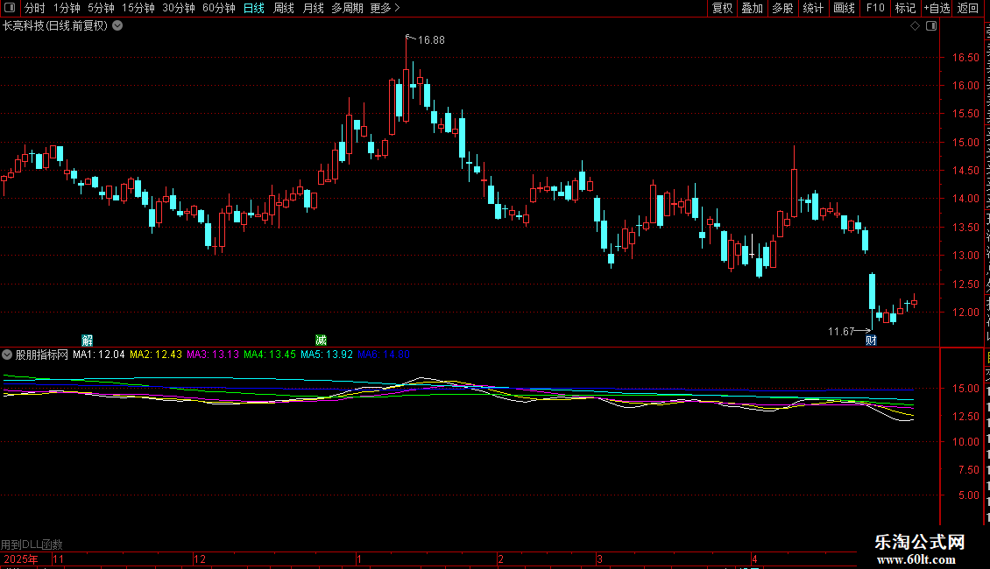This screenshot has height=569, width=990.
Task: Click MA3: 13.13 indicator value
Action: [x=213, y=355]
